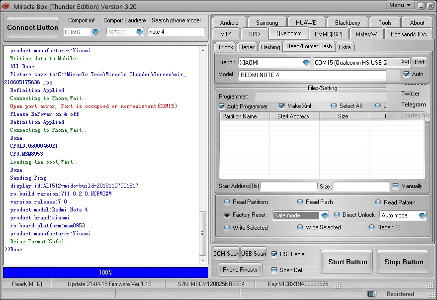Screen dimensions: 437x300
Task: Click the 100% blue progress bar
Action: (105, 273)
